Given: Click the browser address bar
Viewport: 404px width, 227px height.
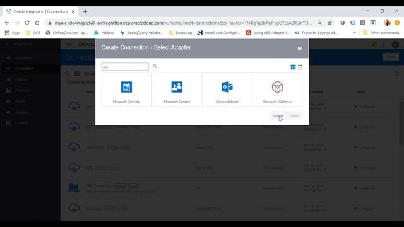Looking at the screenshot, I should click(183, 23).
